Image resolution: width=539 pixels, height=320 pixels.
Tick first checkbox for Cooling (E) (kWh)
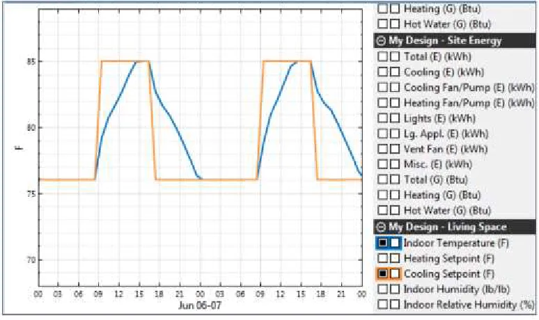tap(382, 72)
